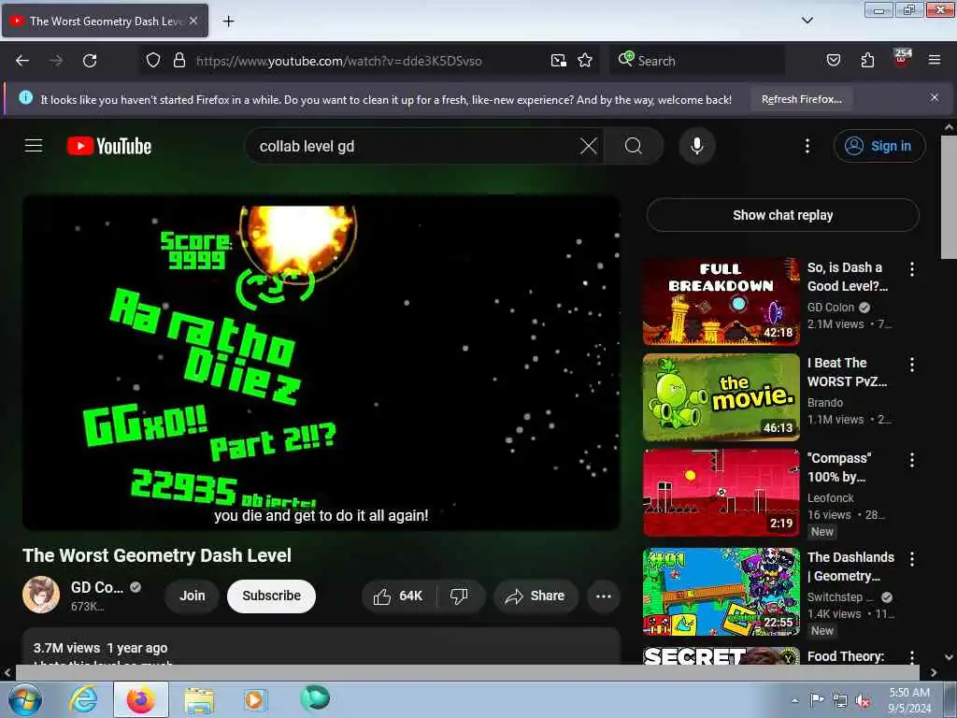Bookmark this page with the star icon
The height and width of the screenshot is (718, 957).
coord(585,61)
